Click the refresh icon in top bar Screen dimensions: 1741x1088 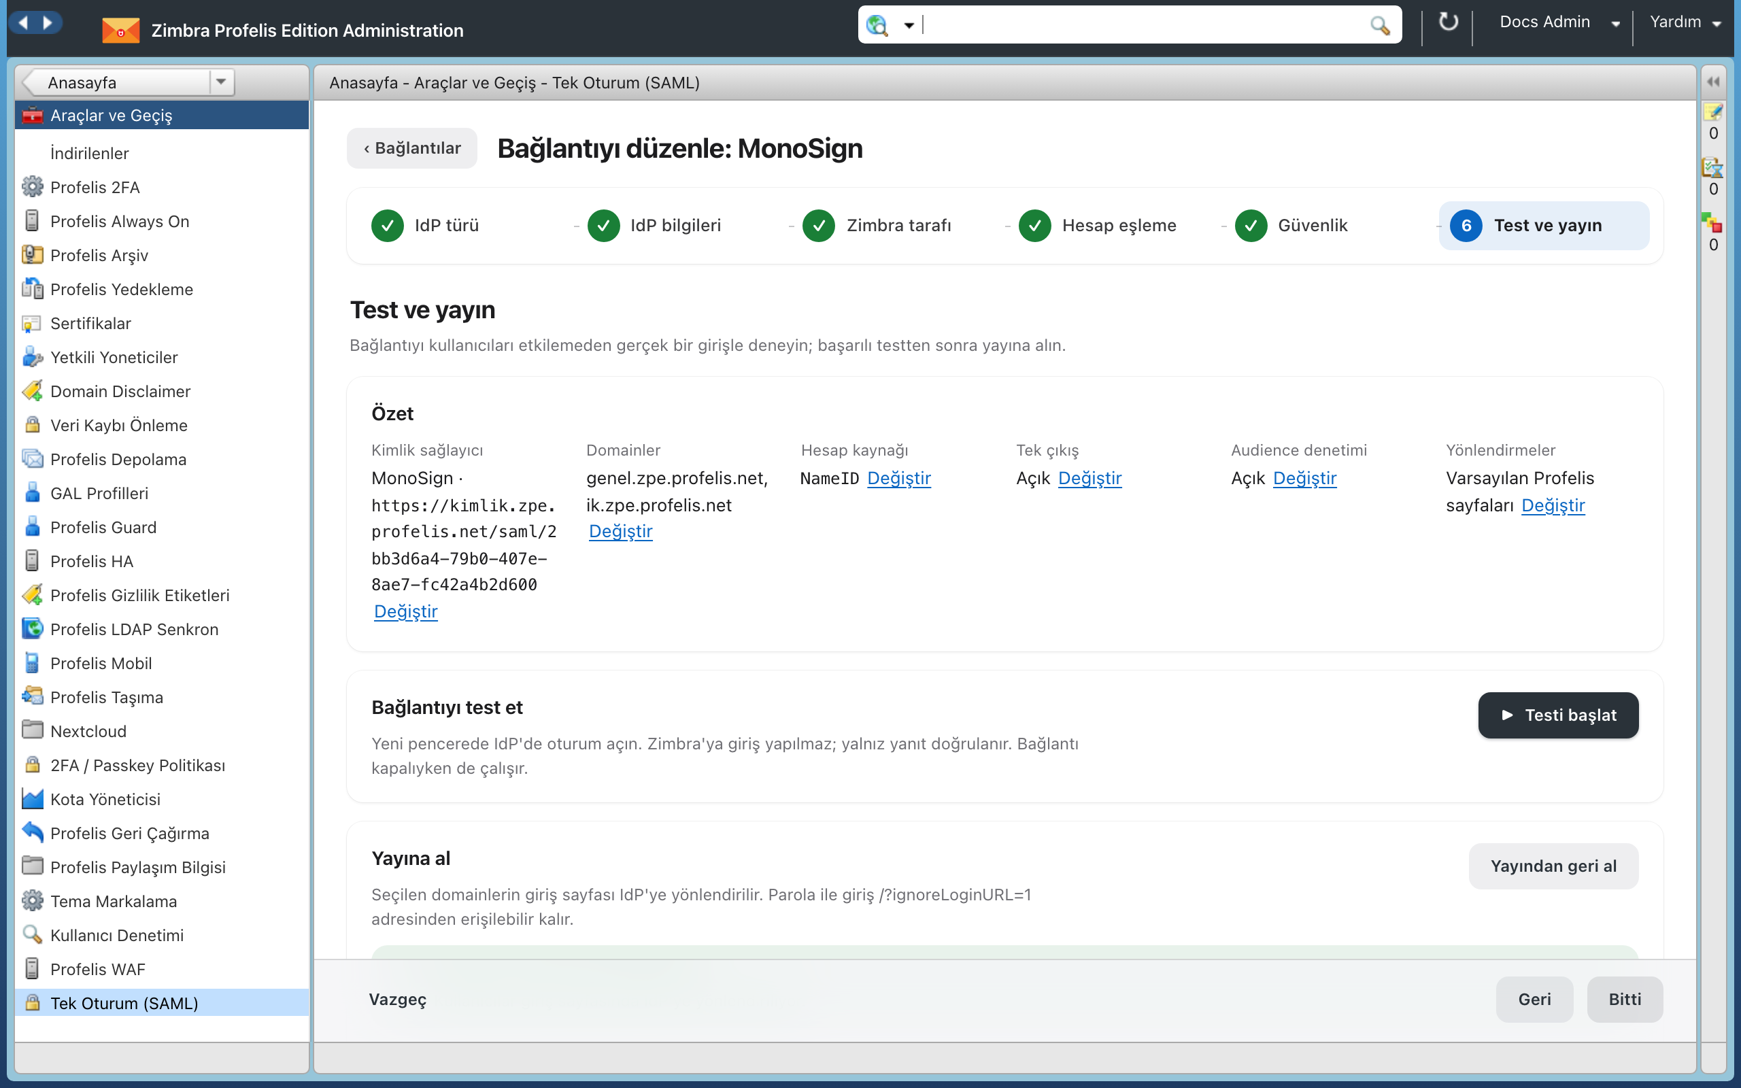pos(1447,22)
